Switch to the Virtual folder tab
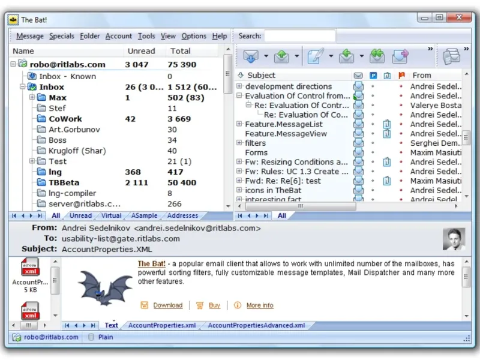Image resolution: width=480 pixels, height=360 pixels. [111, 215]
